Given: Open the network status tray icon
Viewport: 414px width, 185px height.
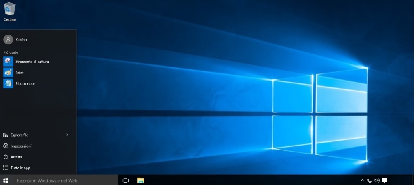Looking at the screenshot, I should point(370,180).
